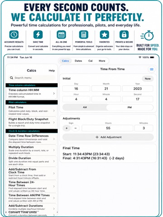Image resolution: width=163 pixels, height=217 pixels.
Task: Switch to the More tab
Action: click(102, 61)
